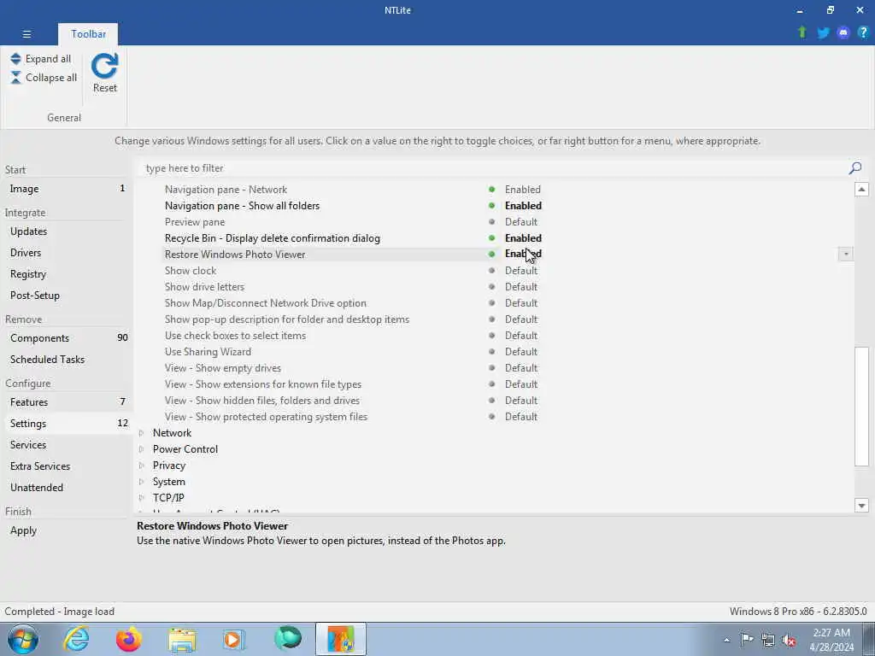Image resolution: width=875 pixels, height=656 pixels.
Task: Toggle Navigation pane - Show all folders value
Action: tap(523, 206)
